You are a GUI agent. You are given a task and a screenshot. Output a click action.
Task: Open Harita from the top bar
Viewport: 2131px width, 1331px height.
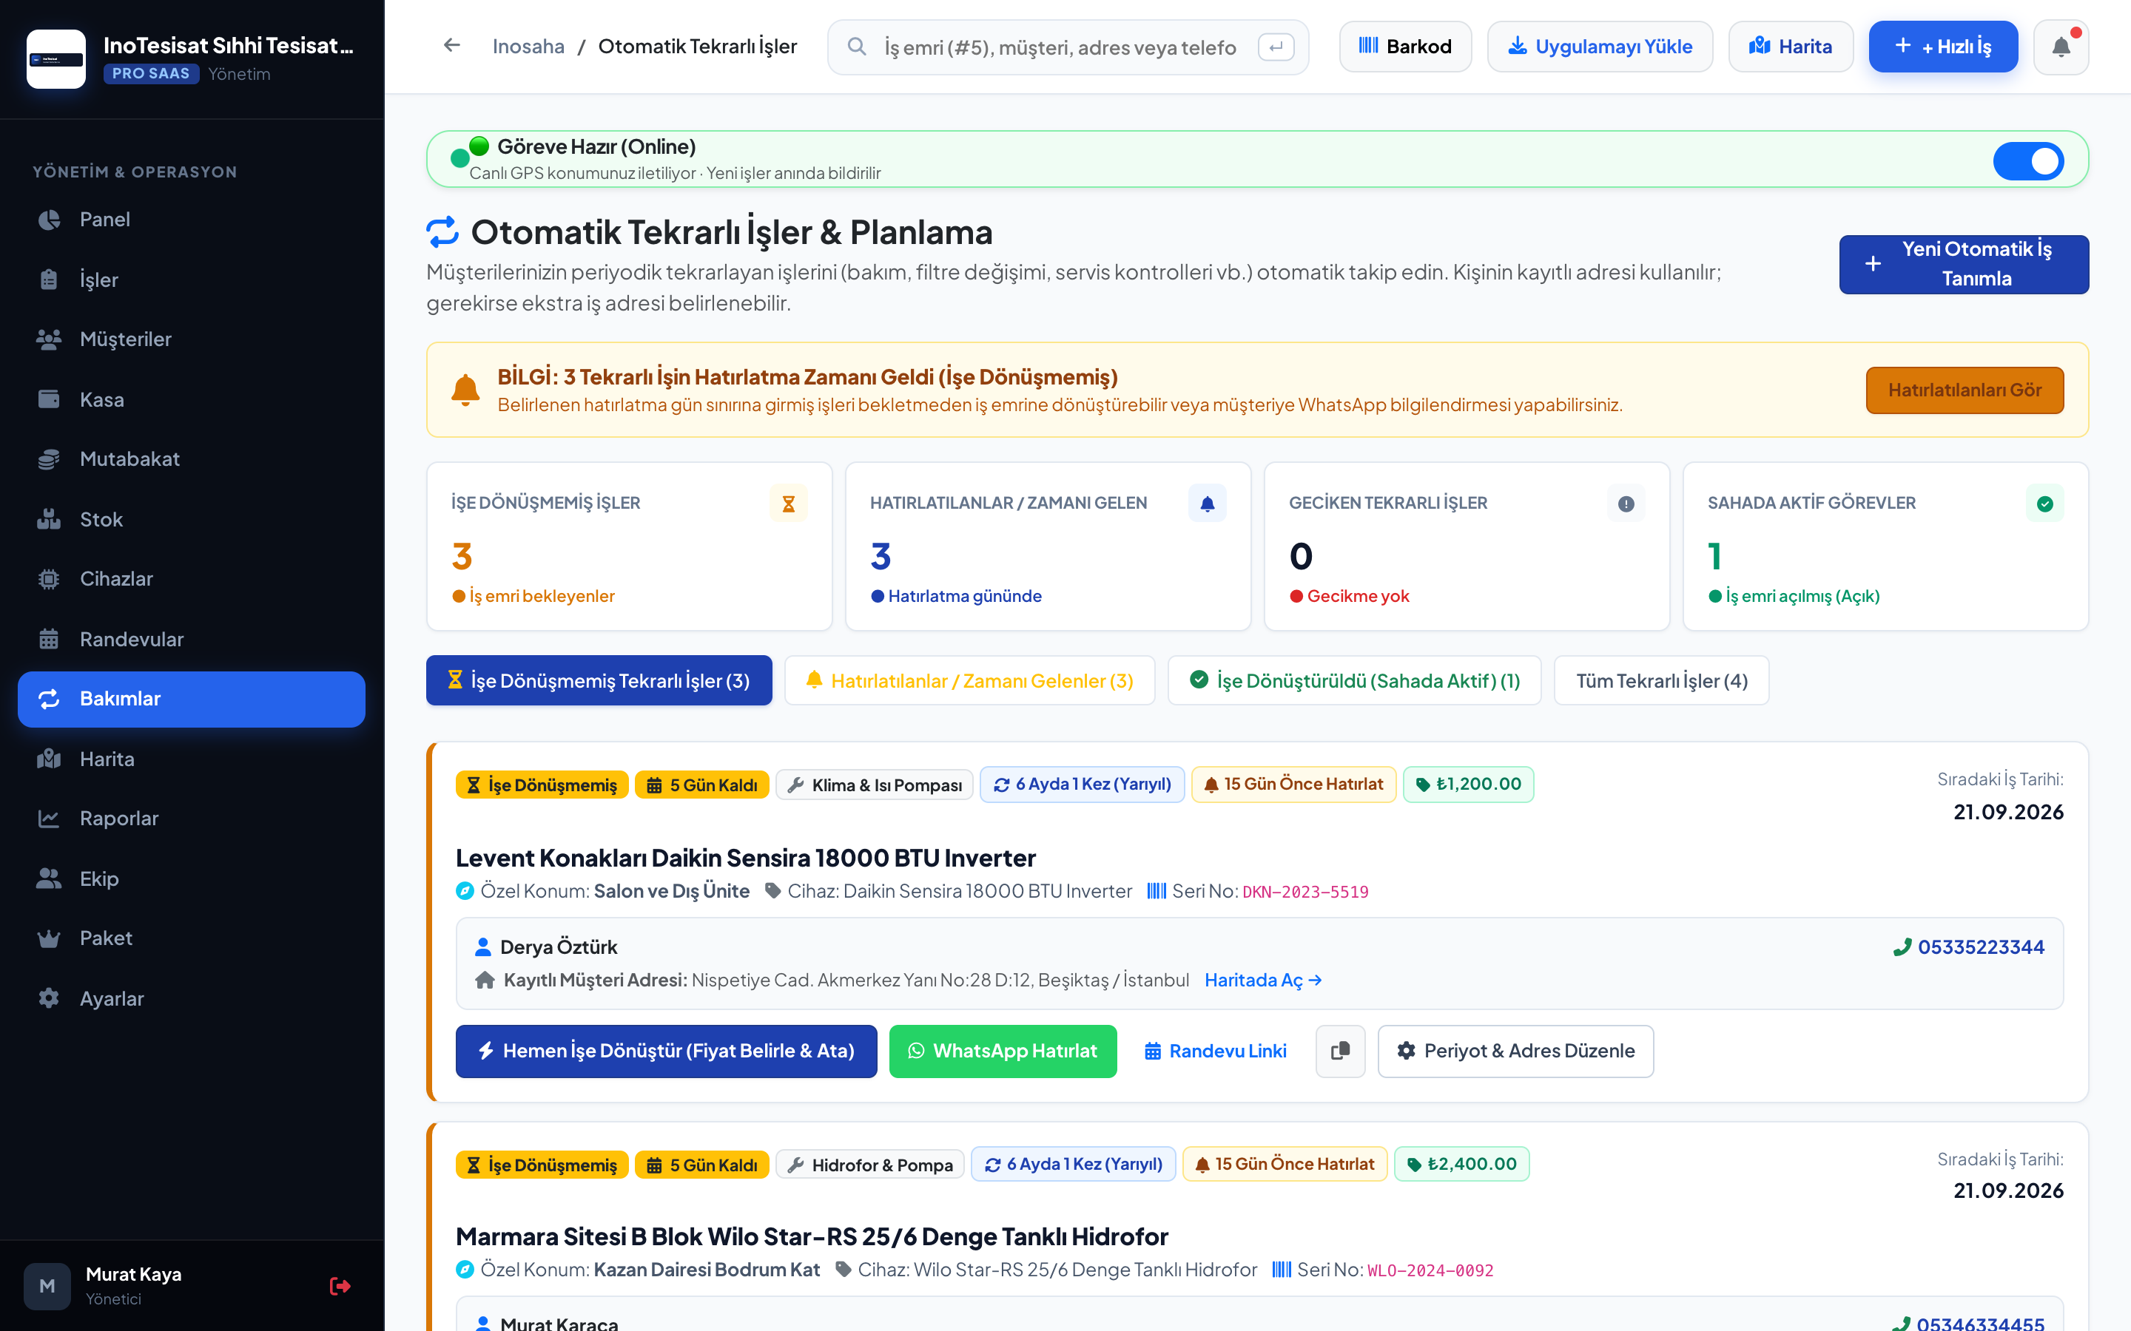1790,47
